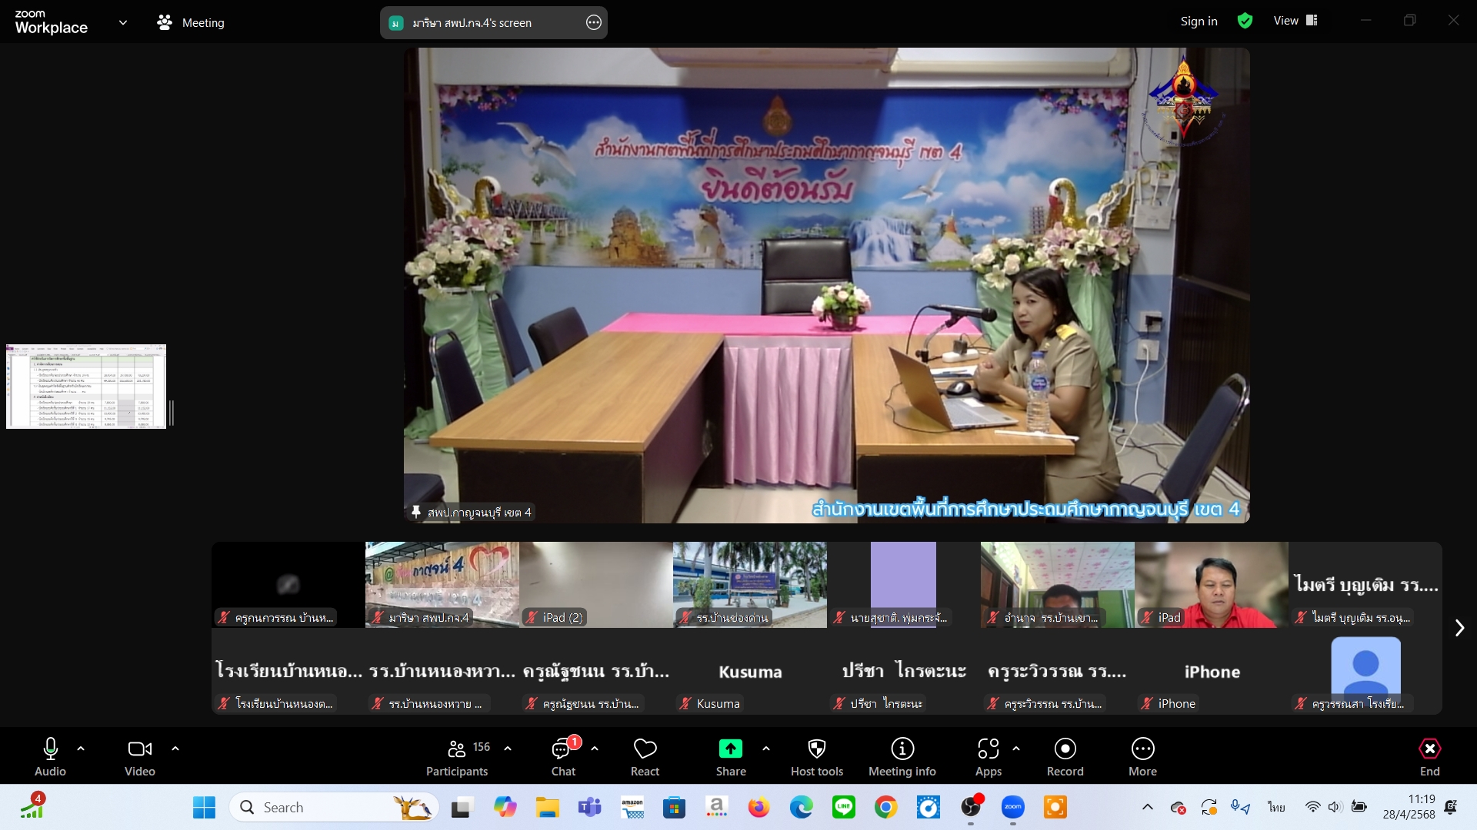Open Amazon app from the taskbar
Screen dimensions: 1477x830
632,808
